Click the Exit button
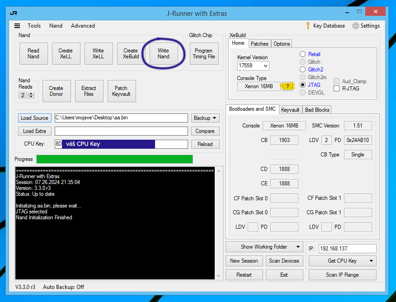 284,275
